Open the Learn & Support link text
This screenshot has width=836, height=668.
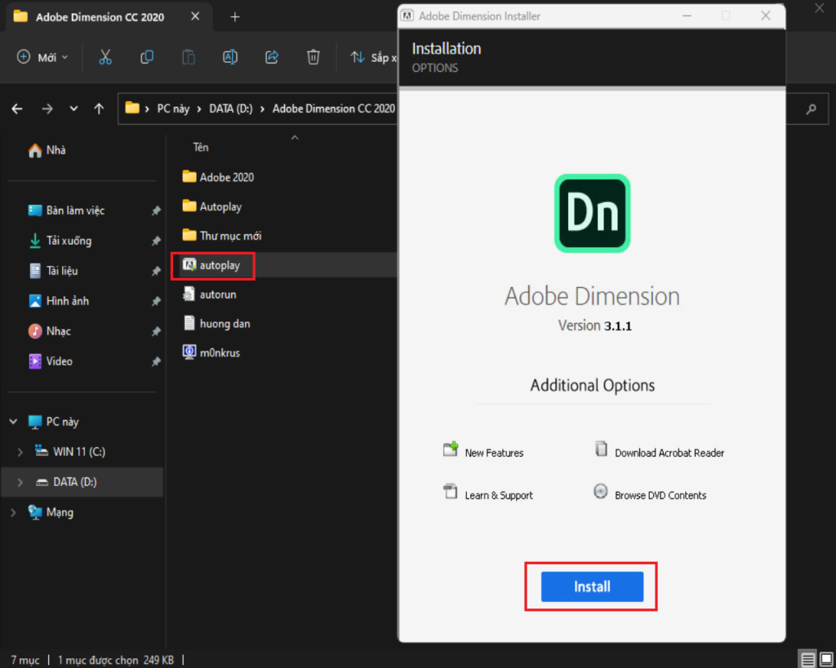tap(499, 495)
